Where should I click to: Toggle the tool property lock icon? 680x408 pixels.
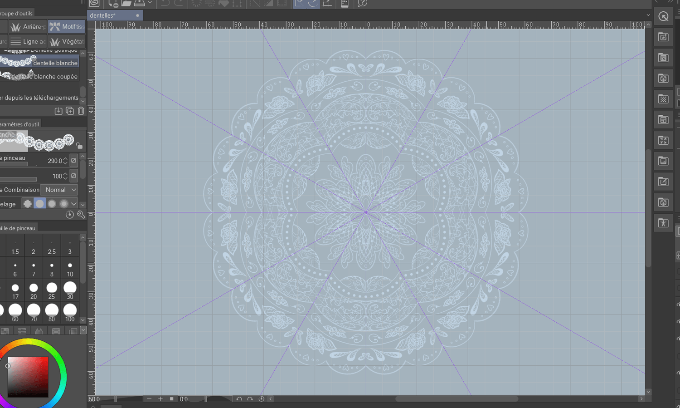[79, 146]
